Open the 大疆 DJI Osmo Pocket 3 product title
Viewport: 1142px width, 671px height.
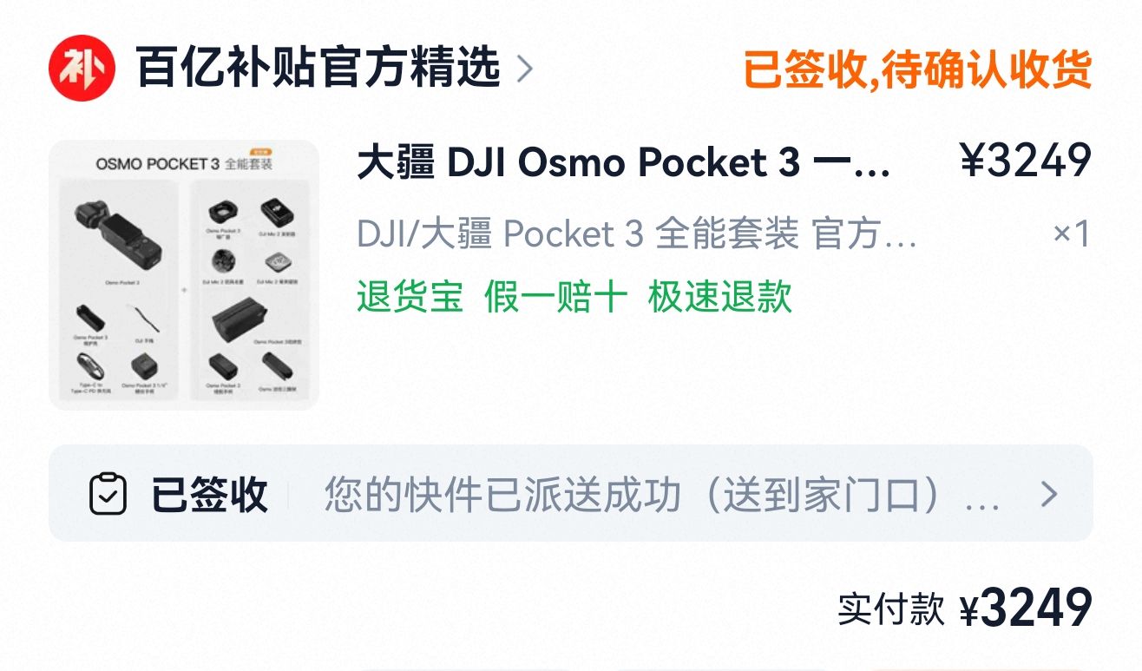coord(624,162)
